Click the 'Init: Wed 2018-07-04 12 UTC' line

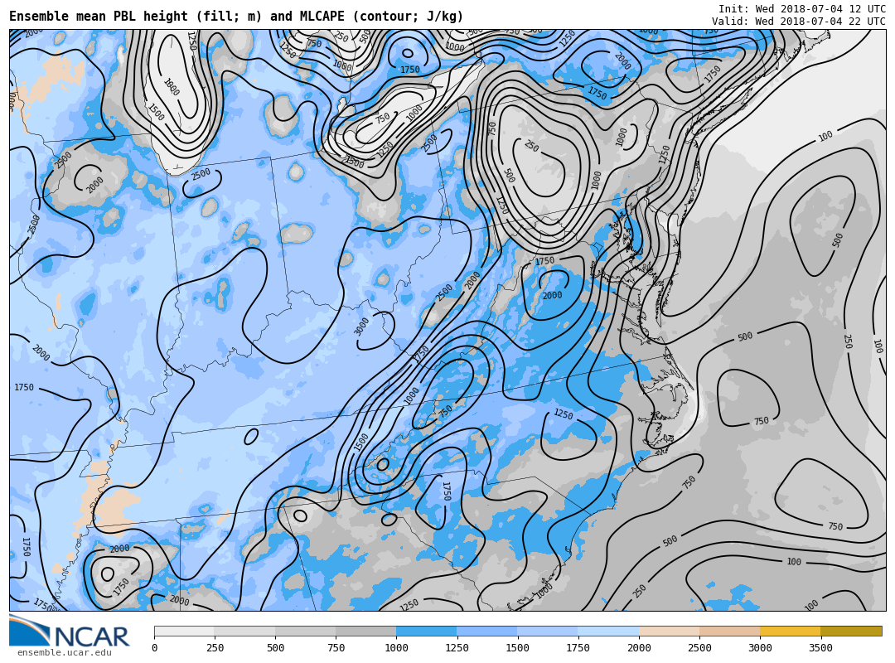(802, 8)
